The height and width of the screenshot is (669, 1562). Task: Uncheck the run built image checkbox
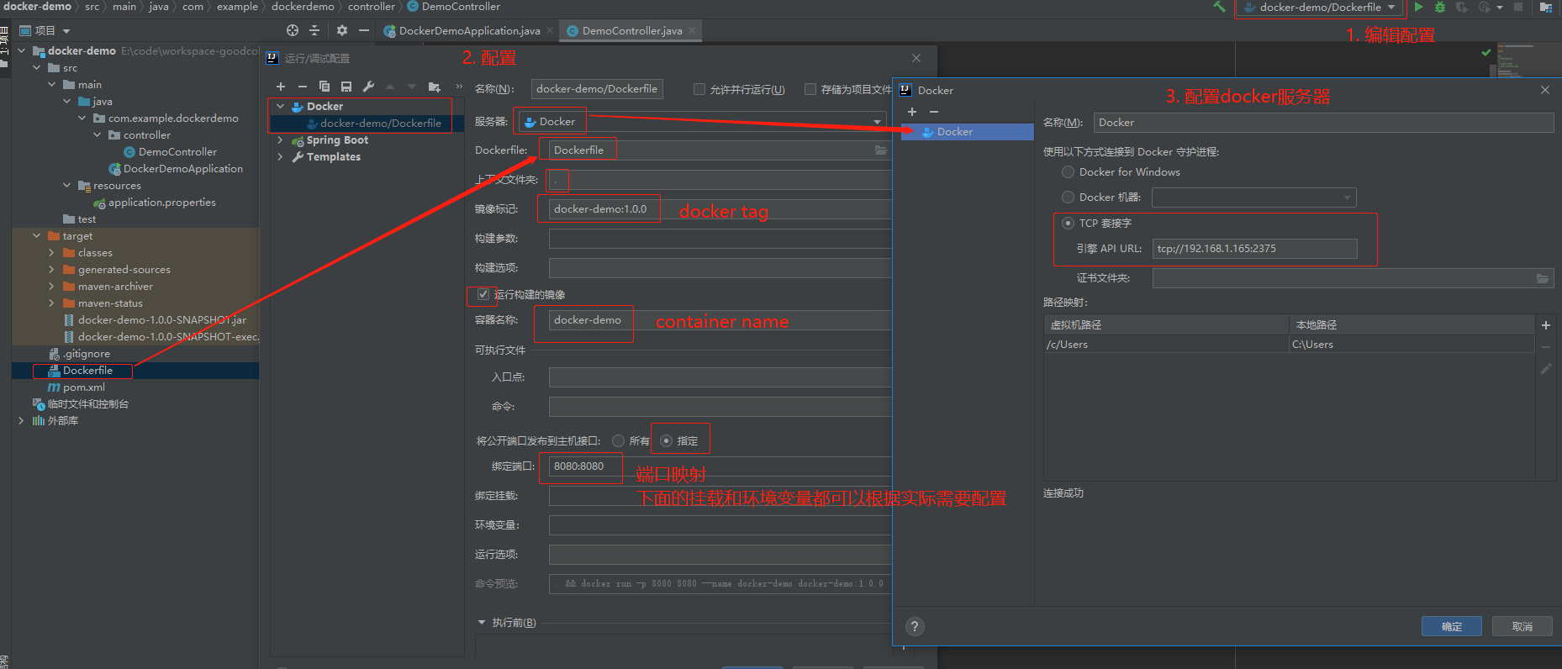point(483,294)
